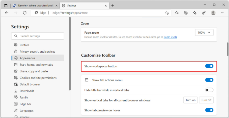Open the Favorites list icon
229x118 pixels.
pyautogui.click(x=177, y=13)
